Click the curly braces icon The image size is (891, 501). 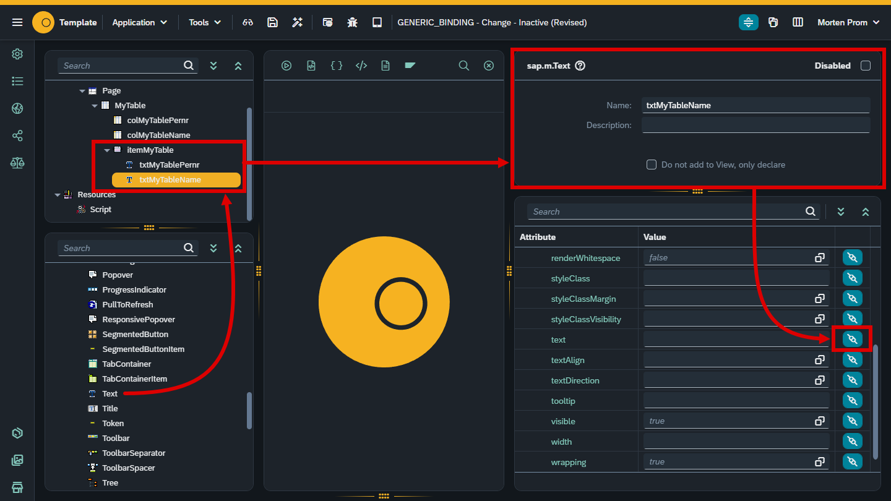(x=337, y=66)
